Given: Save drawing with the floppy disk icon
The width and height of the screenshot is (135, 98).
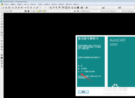Looking at the screenshot, I should [9, 8].
